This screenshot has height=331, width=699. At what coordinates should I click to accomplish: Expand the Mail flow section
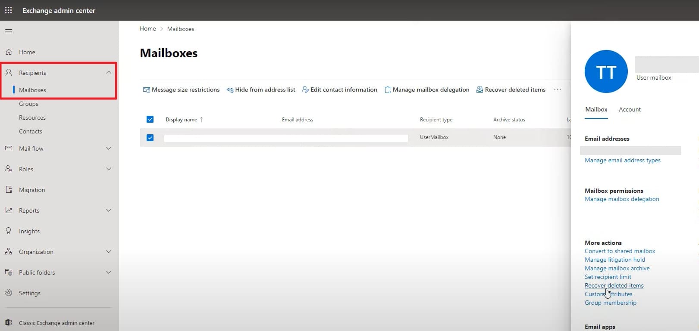tap(109, 148)
